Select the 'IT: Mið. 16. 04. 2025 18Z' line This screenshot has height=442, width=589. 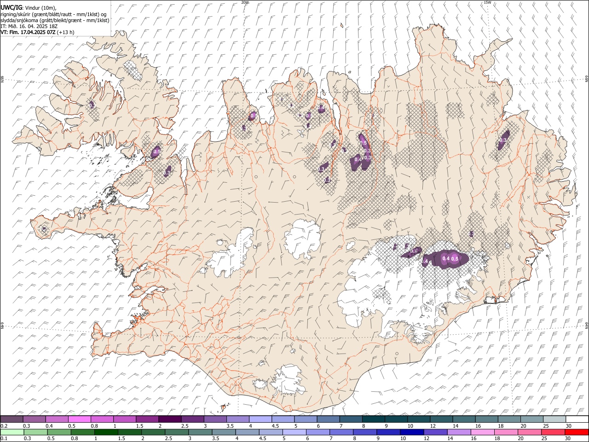[x=29, y=26]
